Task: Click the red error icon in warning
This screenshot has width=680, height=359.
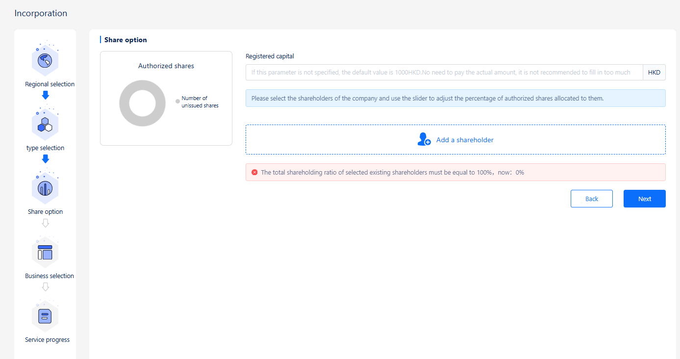Action: pos(254,172)
